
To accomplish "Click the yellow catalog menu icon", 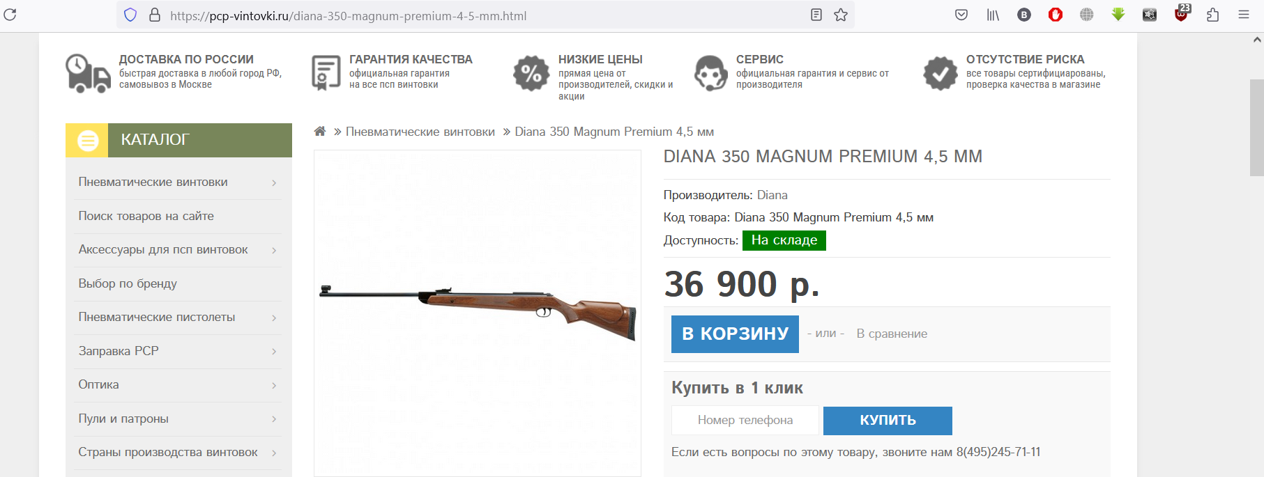I will (x=88, y=140).
